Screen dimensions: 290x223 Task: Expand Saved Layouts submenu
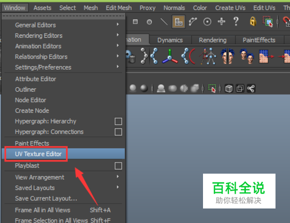[63, 188]
